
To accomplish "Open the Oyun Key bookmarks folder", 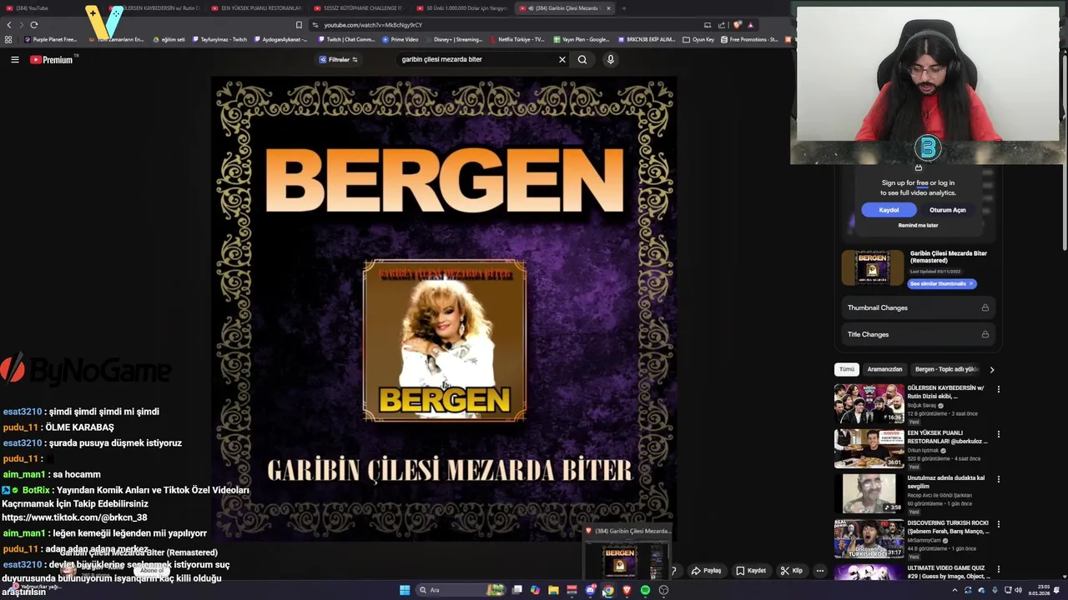I will coord(699,39).
